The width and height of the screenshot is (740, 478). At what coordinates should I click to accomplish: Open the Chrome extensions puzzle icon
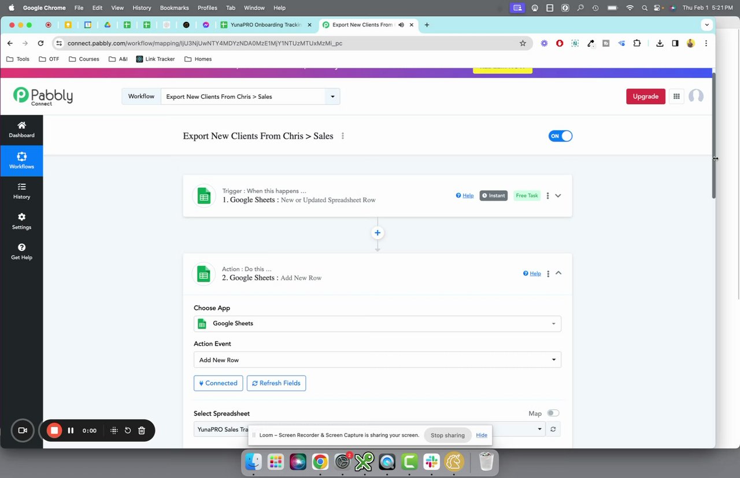pyautogui.click(x=637, y=43)
